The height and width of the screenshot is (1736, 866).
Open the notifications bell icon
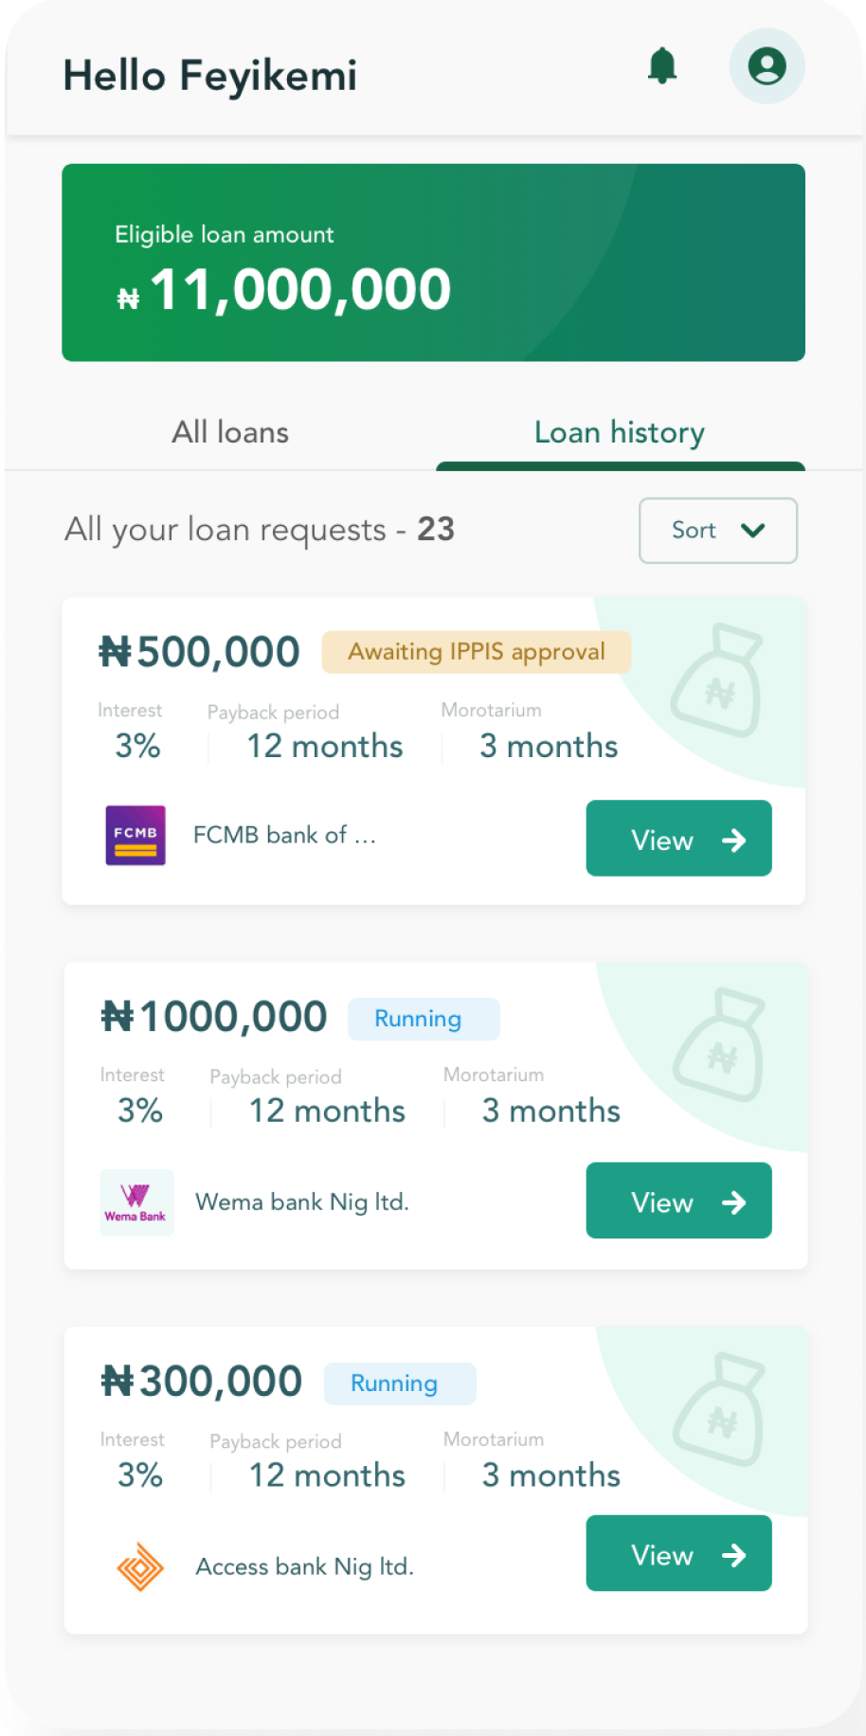click(662, 66)
